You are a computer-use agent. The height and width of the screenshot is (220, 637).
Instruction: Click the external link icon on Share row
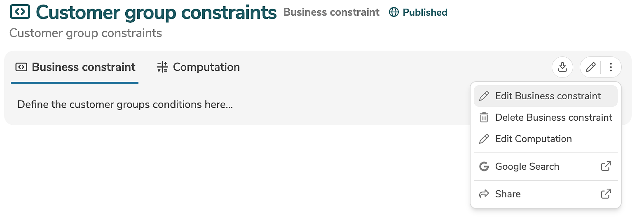point(606,194)
